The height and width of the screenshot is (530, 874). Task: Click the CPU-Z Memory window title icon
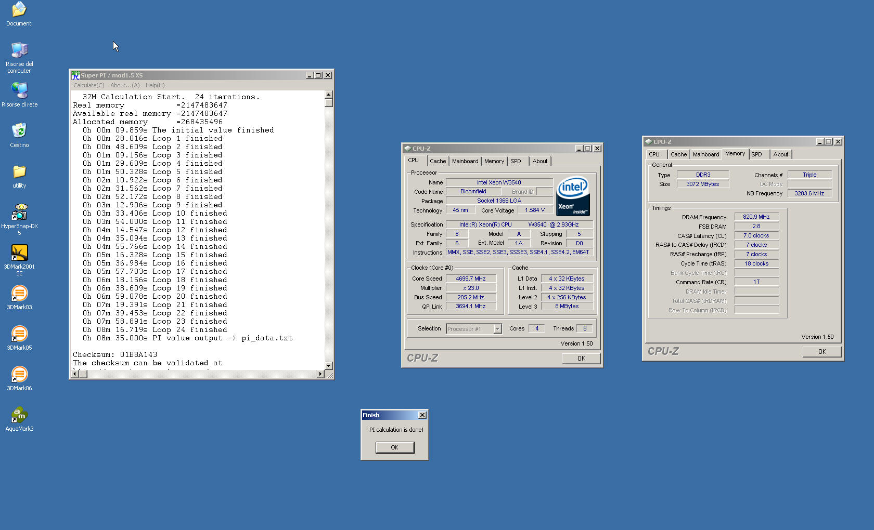(x=649, y=142)
